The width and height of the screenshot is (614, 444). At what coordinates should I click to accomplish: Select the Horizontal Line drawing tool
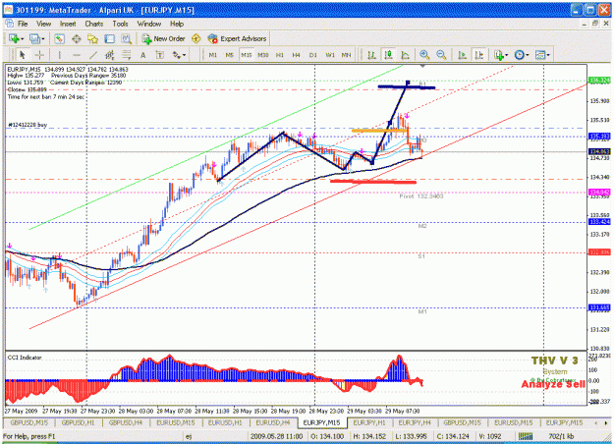(x=77, y=55)
